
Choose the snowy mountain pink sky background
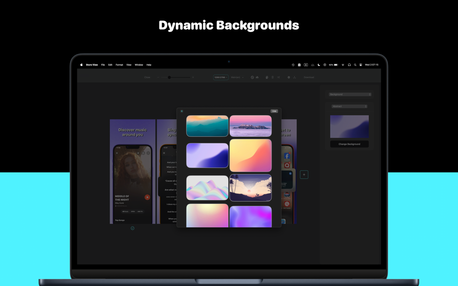(251, 126)
